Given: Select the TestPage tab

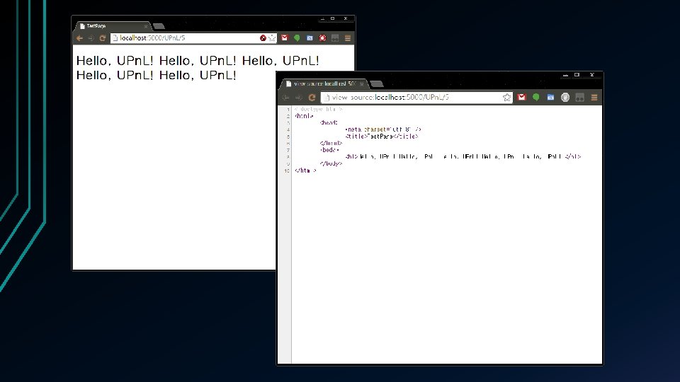Looking at the screenshot, I should pos(113,26).
